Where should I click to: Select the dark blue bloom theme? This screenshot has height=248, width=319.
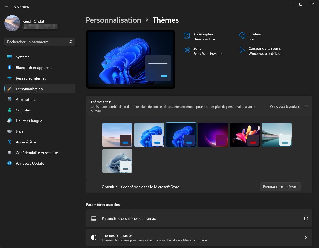(x=181, y=135)
